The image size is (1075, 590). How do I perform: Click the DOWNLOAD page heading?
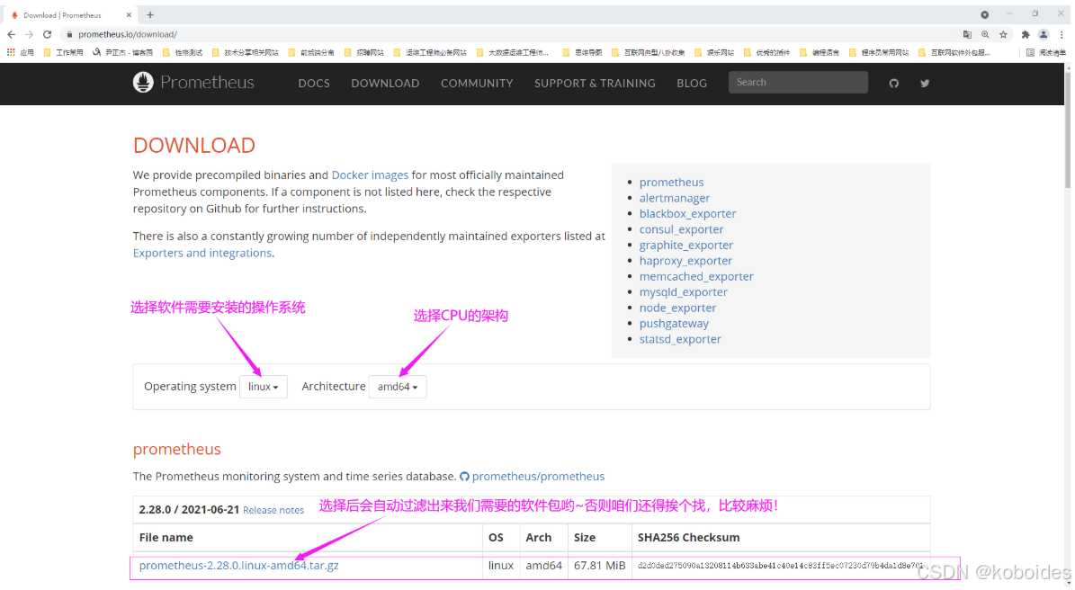pyautogui.click(x=194, y=146)
